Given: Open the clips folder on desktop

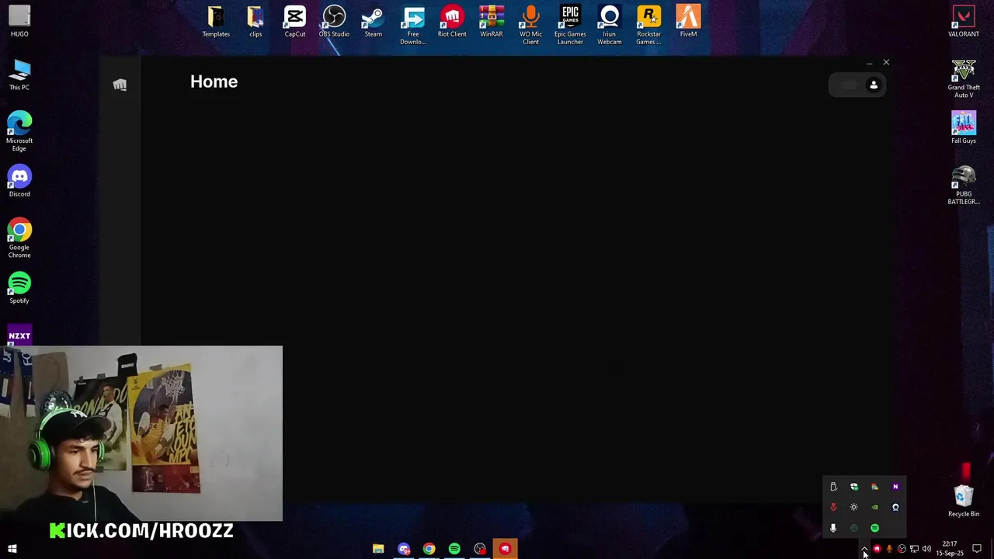Looking at the screenshot, I should [x=255, y=22].
